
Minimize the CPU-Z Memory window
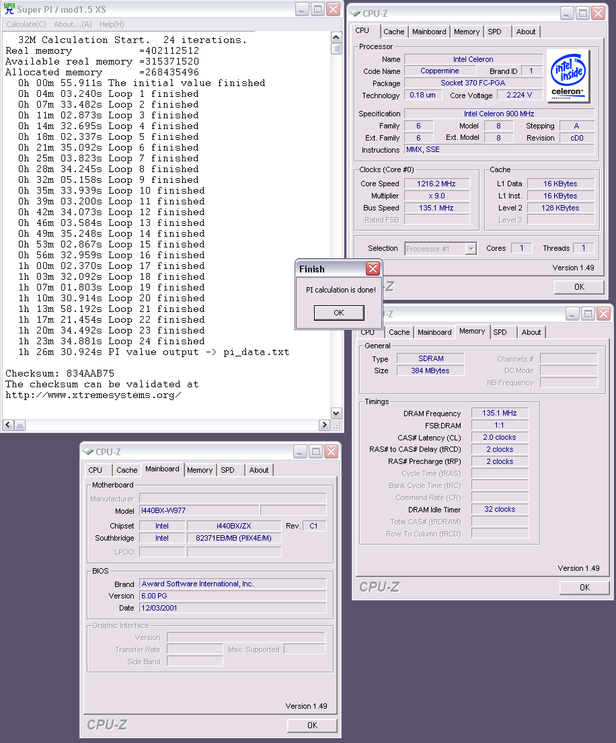(x=572, y=313)
